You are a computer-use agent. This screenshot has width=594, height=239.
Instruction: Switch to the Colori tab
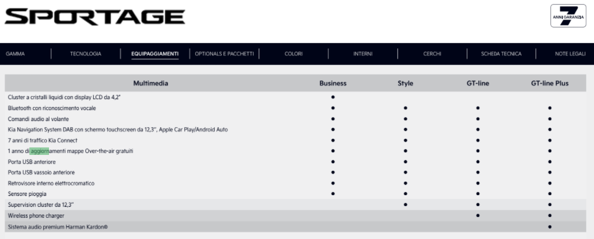click(x=294, y=54)
